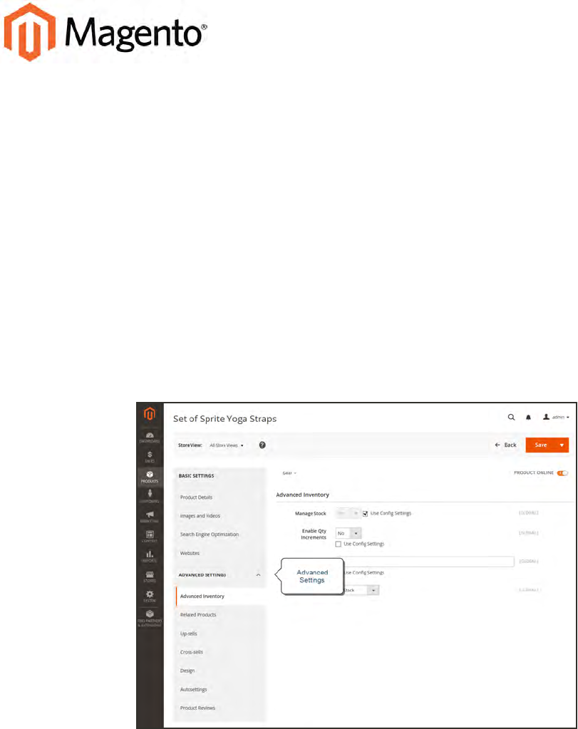Viewport: 578px width, 729px height.
Task: Open the notifications bell icon
Action: 528,417
